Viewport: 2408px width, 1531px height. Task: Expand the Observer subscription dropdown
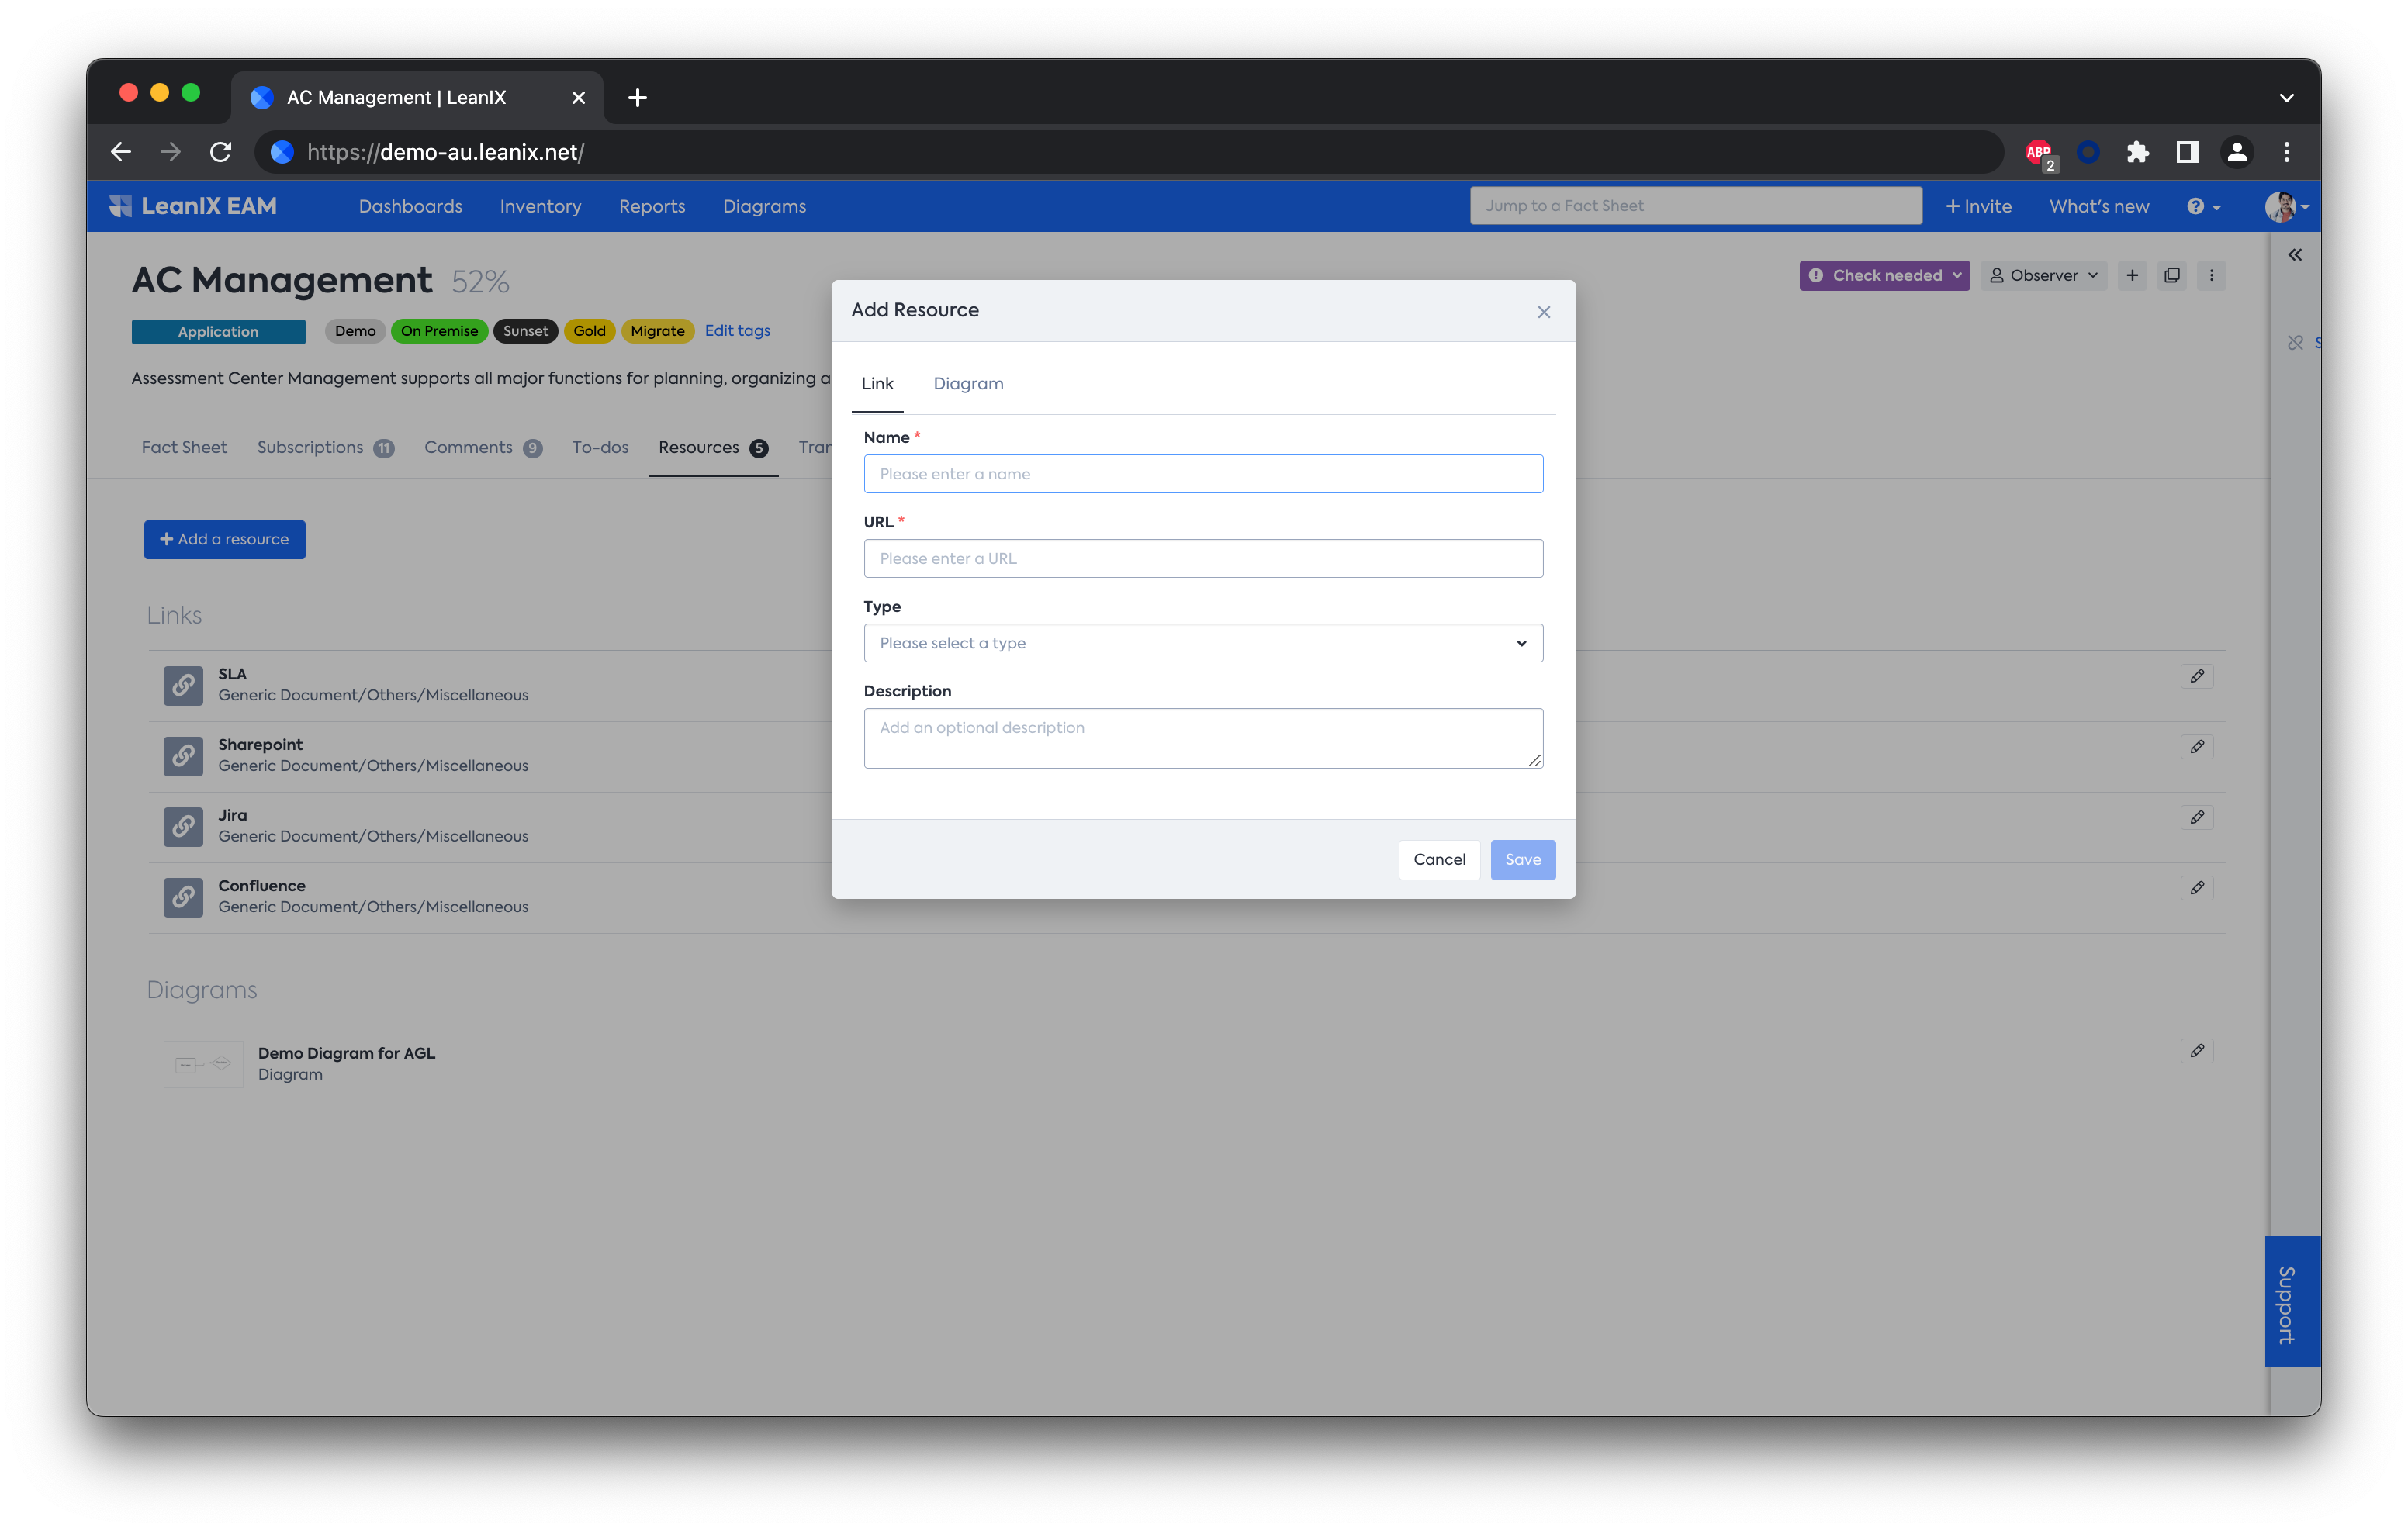coord(2043,275)
